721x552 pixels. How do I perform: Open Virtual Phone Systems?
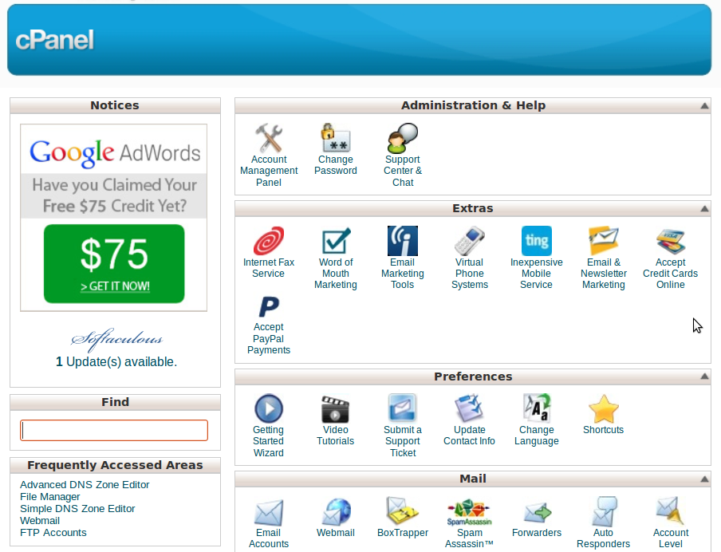[469, 242]
